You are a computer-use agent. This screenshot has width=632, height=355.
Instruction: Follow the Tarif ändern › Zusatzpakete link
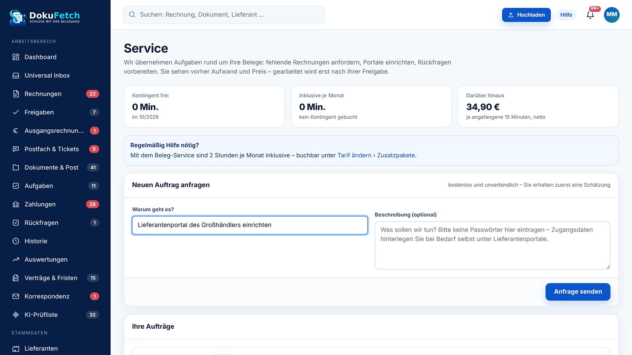pyautogui.click(x=376, y=155)
